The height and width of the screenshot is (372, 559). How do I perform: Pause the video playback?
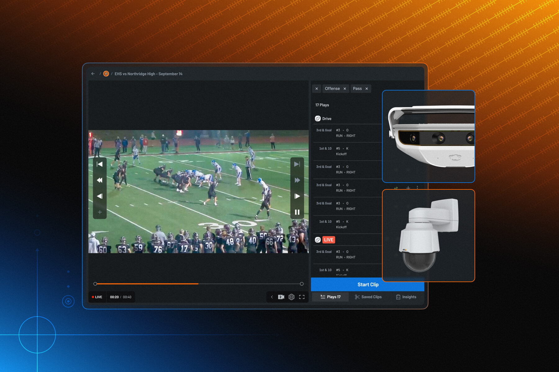(297, 212)
